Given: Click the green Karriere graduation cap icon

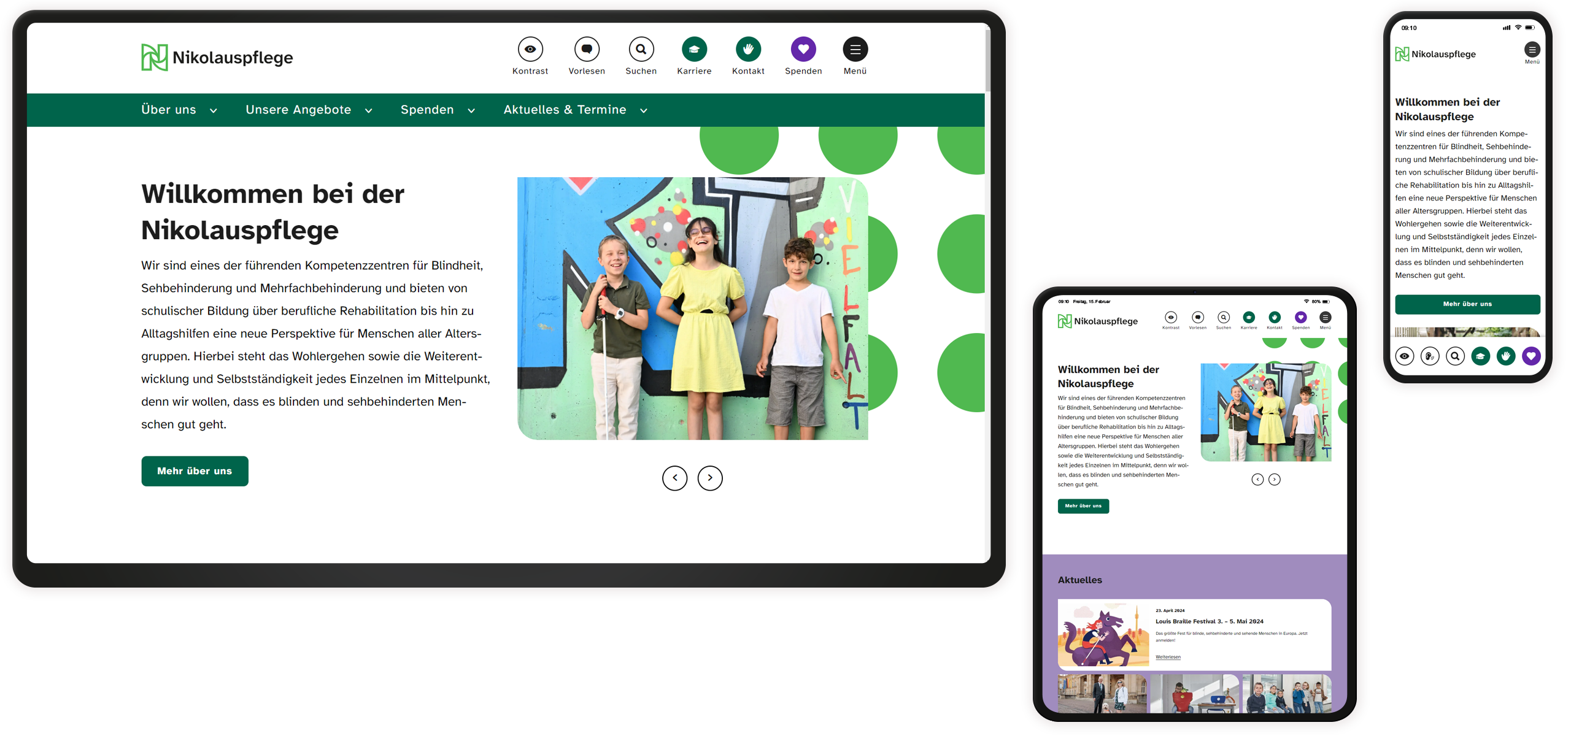Looking at the screenshot, I should click(696, 49).
